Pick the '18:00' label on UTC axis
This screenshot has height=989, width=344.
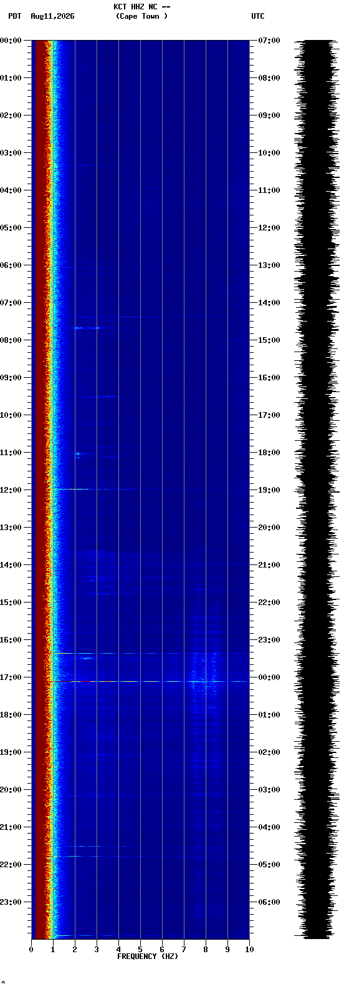(269, 453)
